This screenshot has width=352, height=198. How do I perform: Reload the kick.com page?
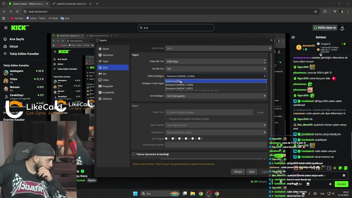(17, 12)
